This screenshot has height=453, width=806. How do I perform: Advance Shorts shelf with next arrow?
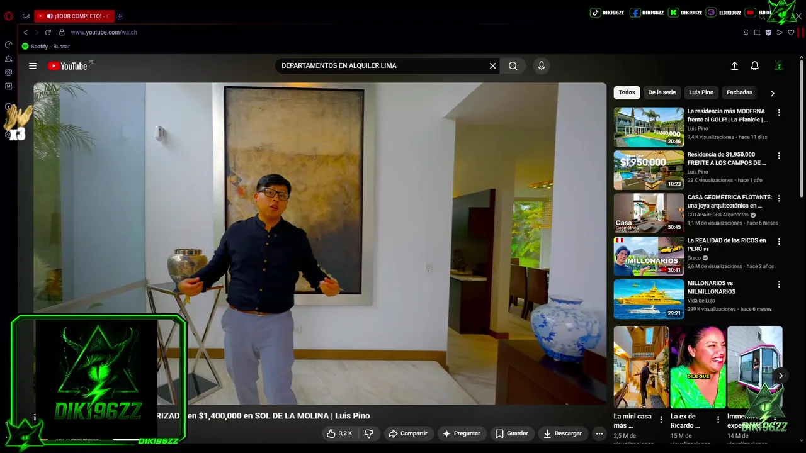(x=780, y=376)
